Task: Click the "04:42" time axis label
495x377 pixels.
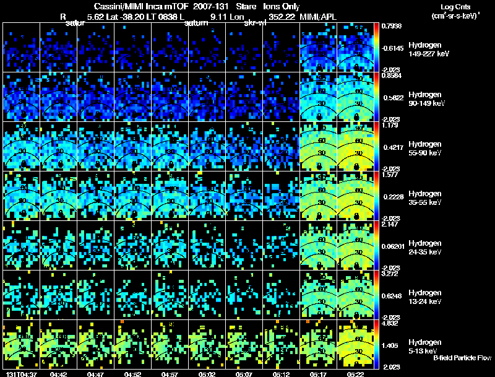Action: (58, 374)
